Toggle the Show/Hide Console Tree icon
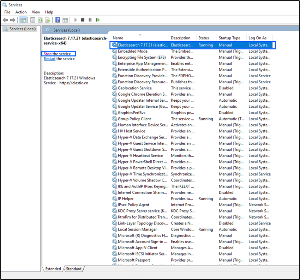Viewport: 300px width, 280px height. pos(23,20)
